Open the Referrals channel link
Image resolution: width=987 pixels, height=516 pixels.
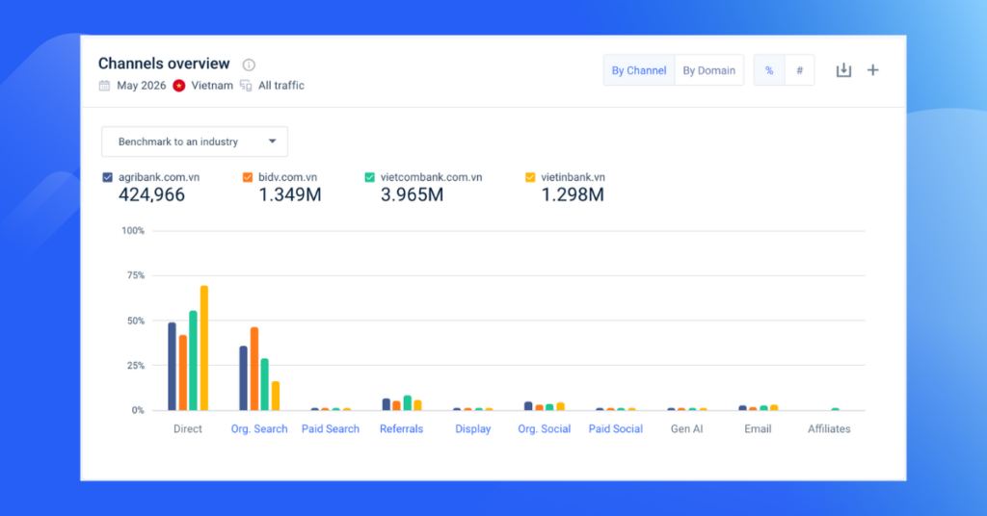pos(402,428)
